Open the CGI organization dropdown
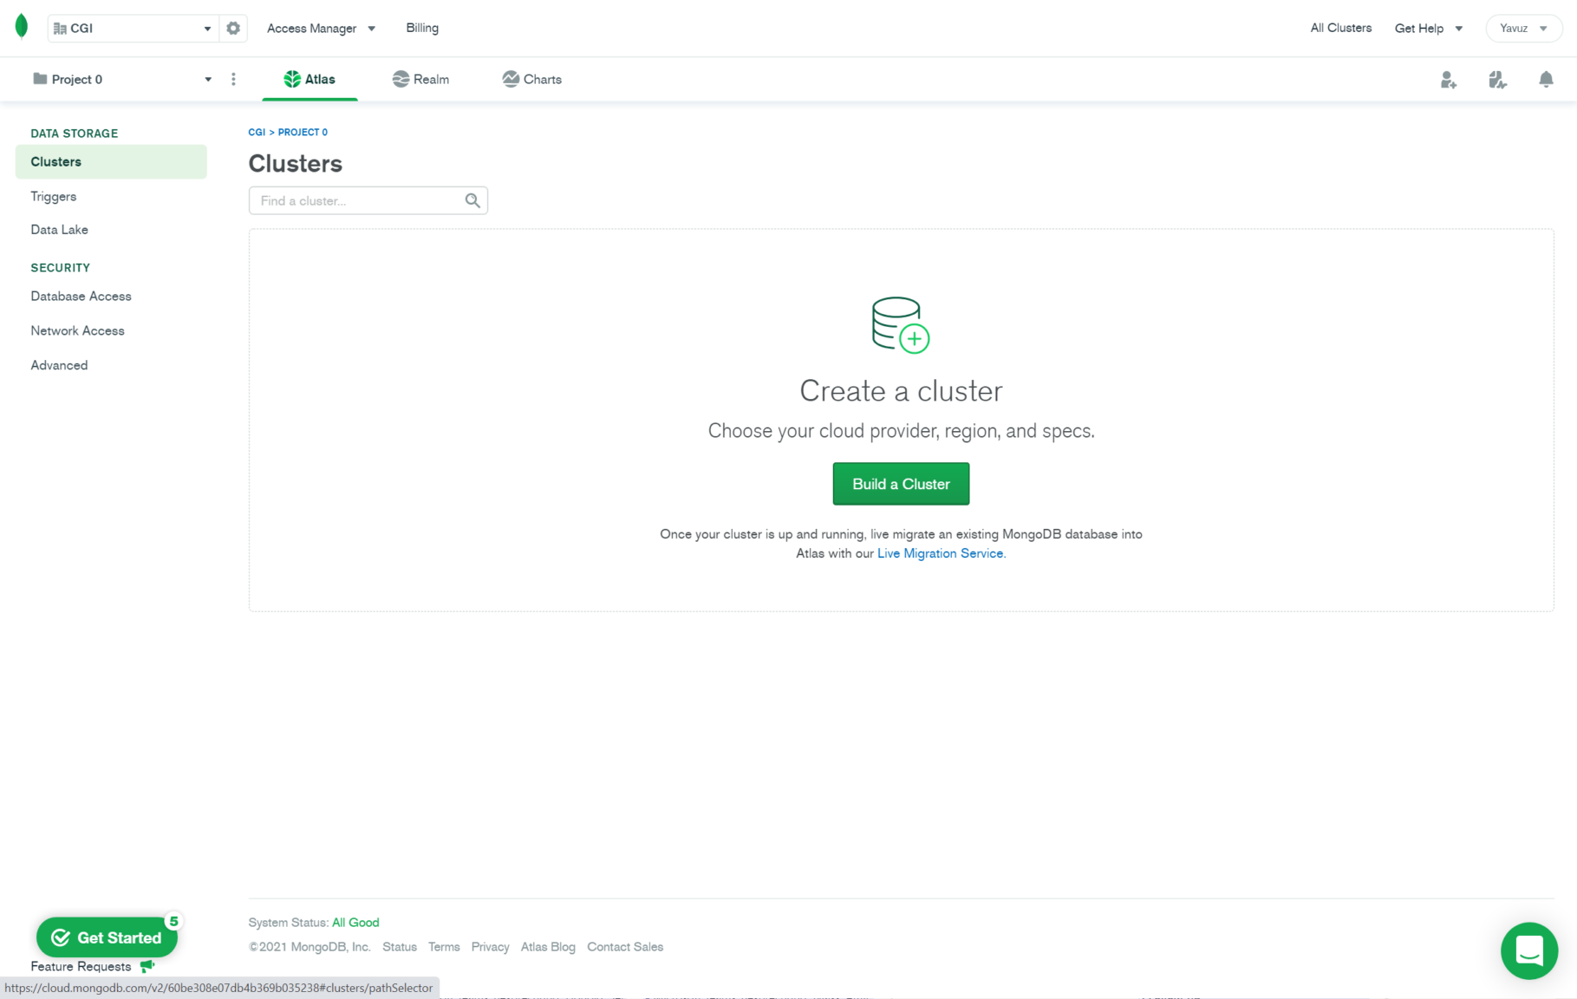 click(133, 28)
